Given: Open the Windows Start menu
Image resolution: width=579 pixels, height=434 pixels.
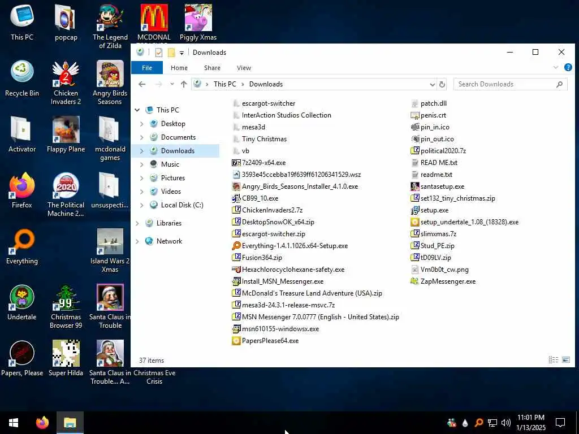Looking at the screenshot, I should pos(14,423).
